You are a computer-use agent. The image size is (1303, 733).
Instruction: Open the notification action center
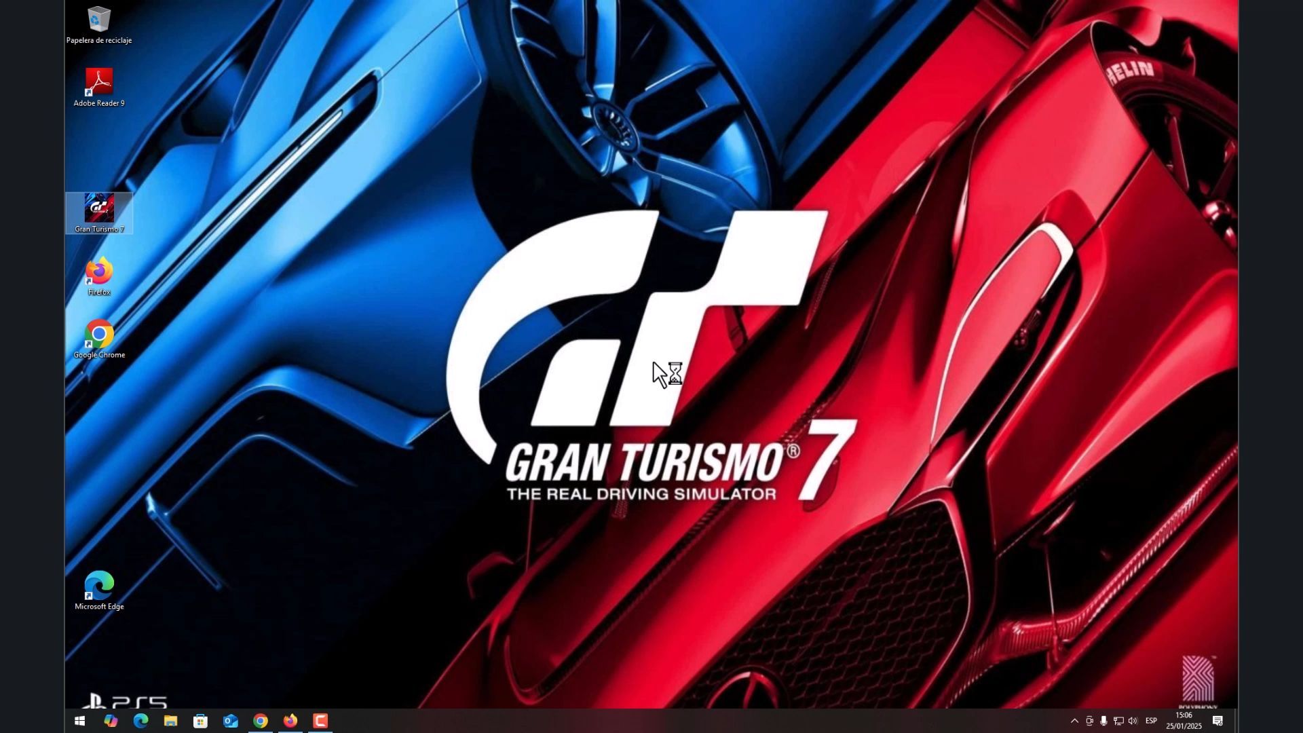click(x=1218, y=721)
